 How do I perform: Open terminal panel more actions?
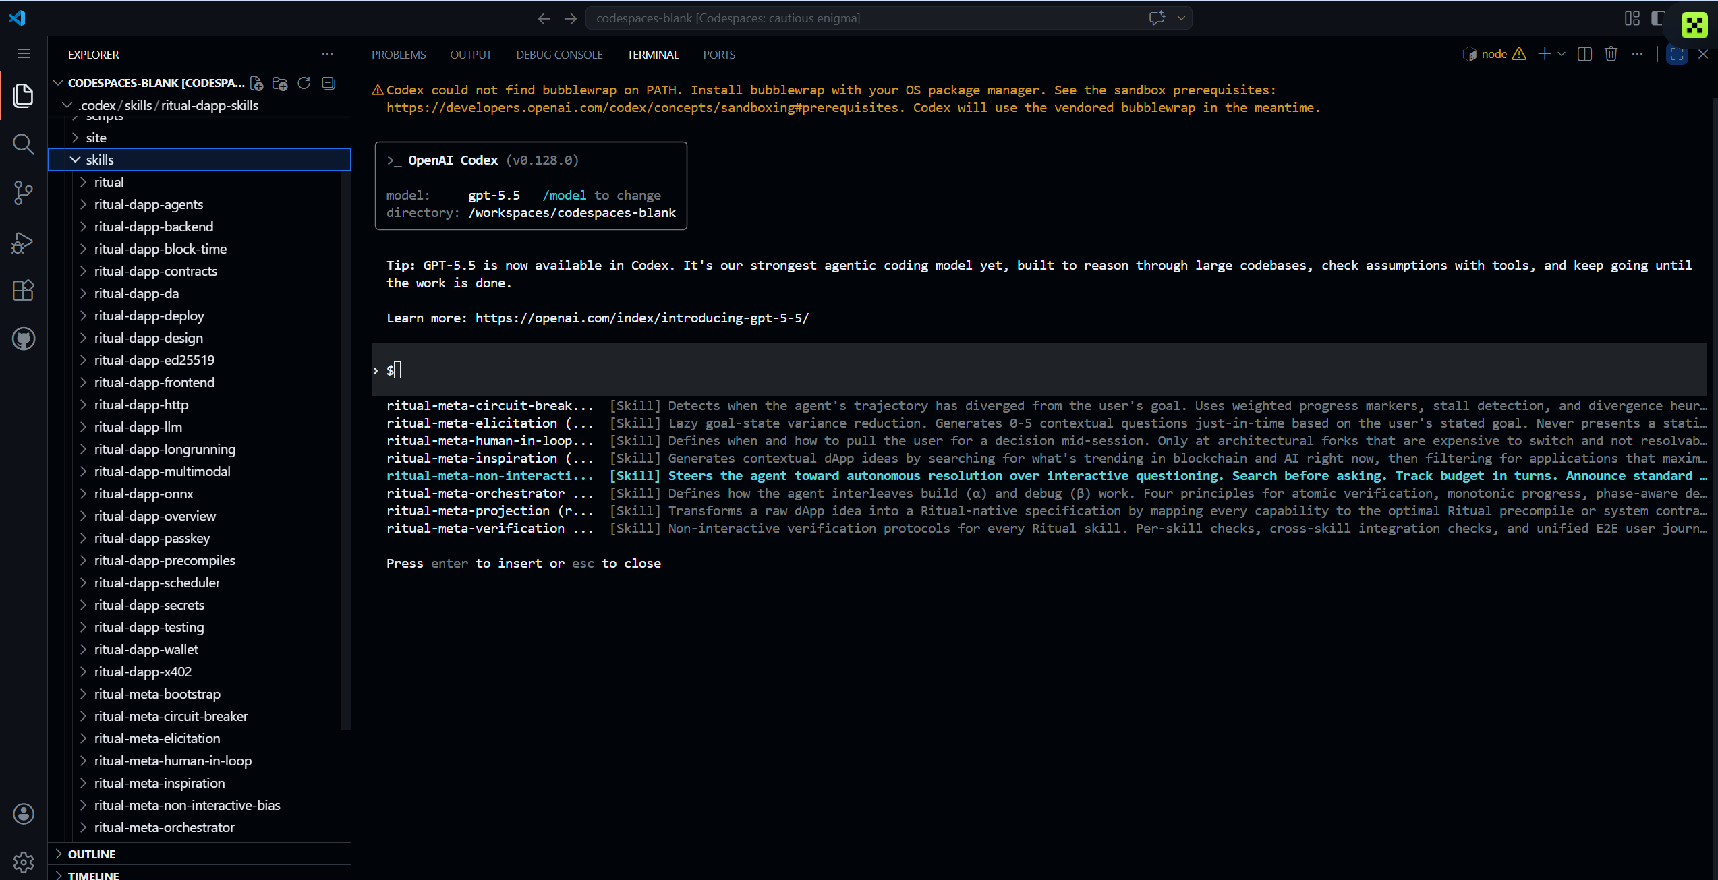click(1638, 54)
